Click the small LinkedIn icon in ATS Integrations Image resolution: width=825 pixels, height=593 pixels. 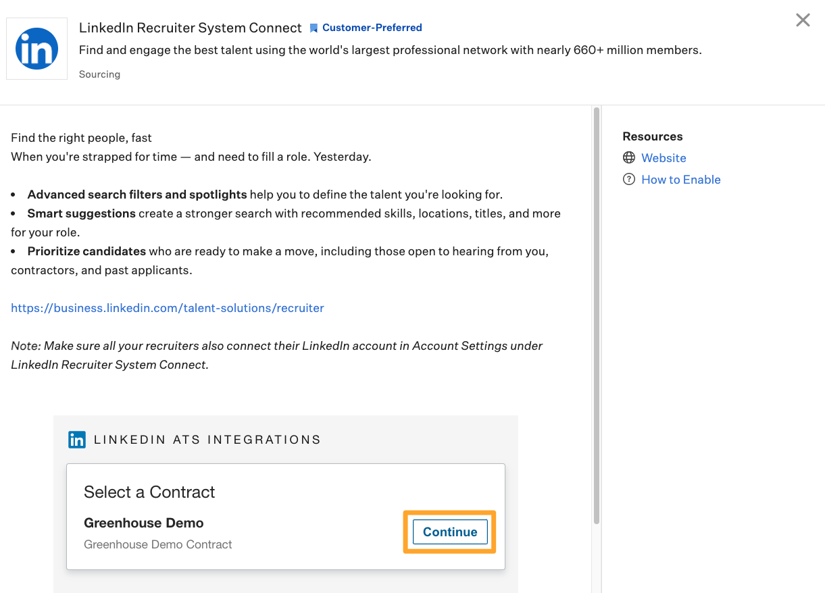(x=77, y=440)
